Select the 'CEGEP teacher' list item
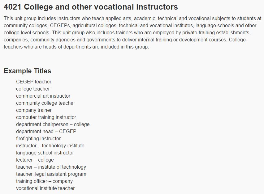The image size is (264, 194). [x=34, y=82]
